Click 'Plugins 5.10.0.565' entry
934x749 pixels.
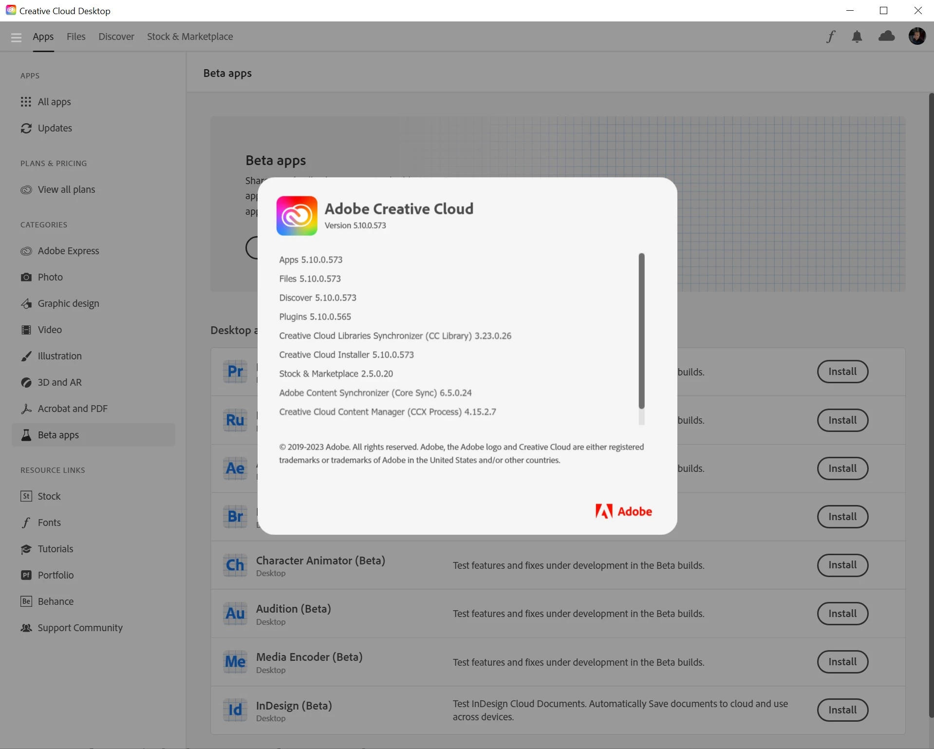click(315, 317)
